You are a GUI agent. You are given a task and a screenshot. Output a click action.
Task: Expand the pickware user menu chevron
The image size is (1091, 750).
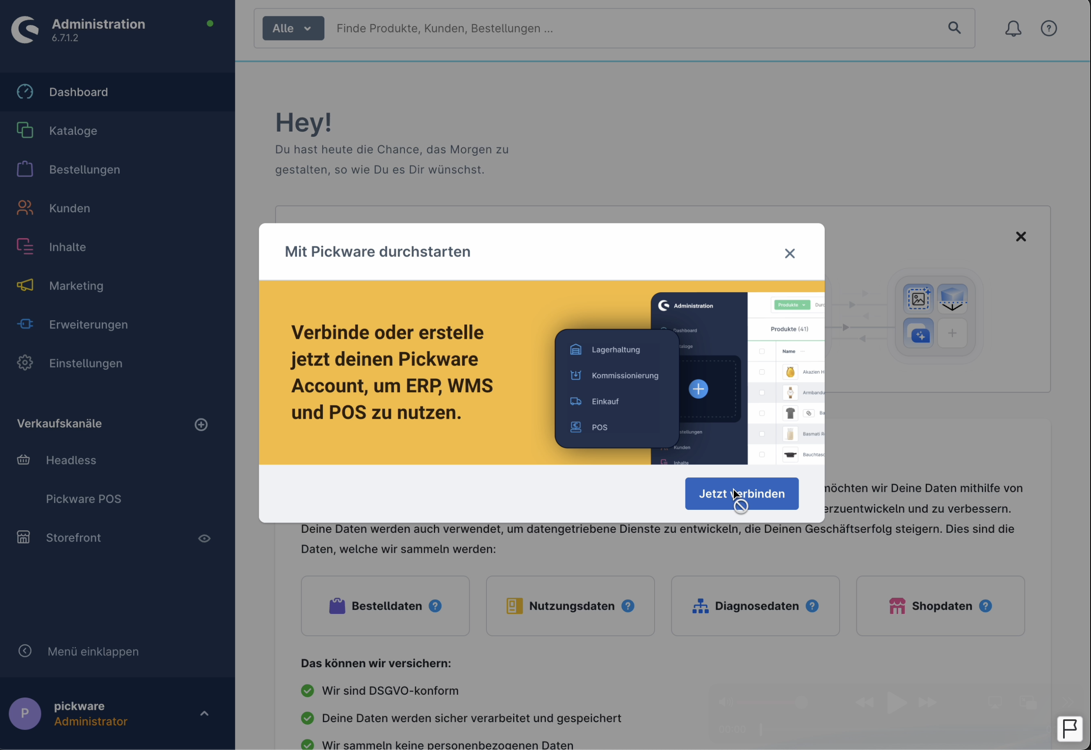[204, 714]
